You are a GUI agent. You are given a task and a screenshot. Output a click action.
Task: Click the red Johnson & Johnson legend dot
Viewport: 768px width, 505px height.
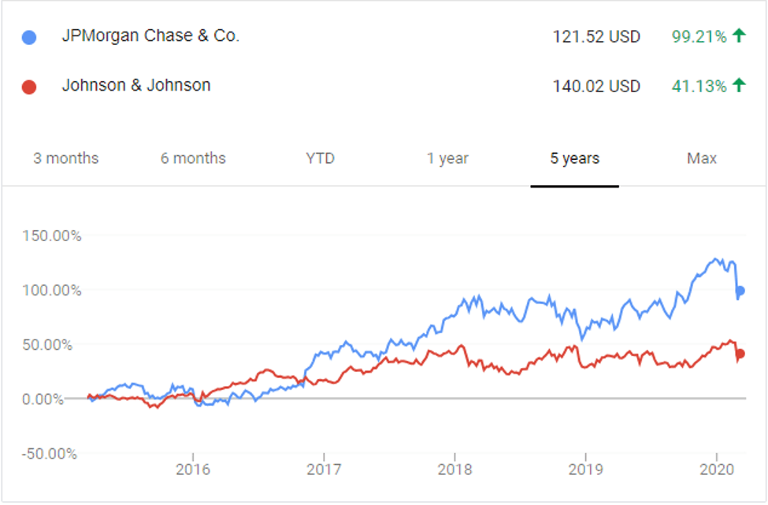point(30,87)
